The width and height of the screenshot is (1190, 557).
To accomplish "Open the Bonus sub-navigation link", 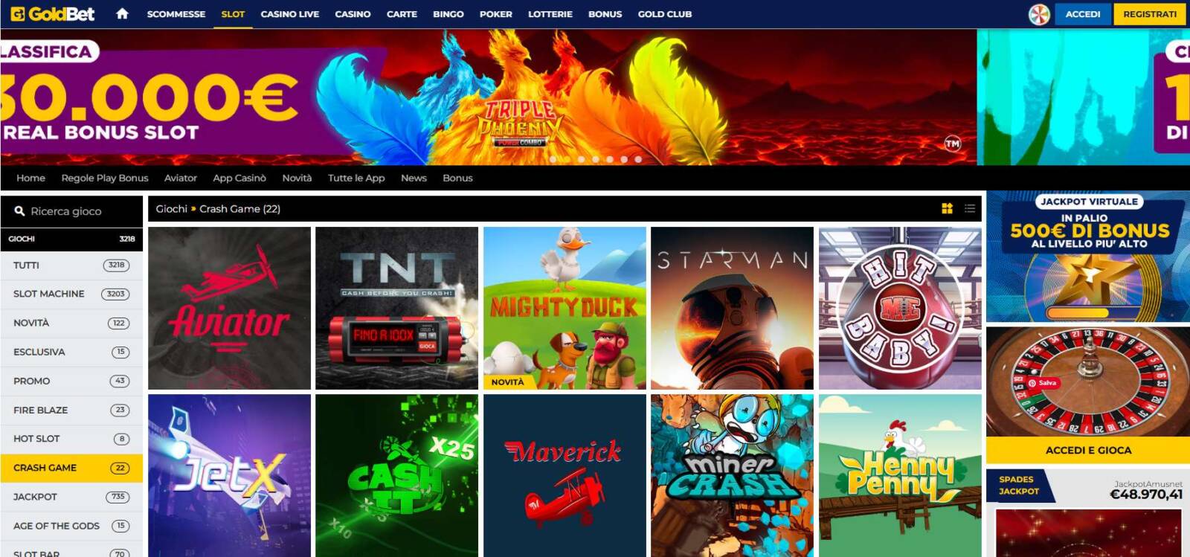I will click(x=457, y=178).
